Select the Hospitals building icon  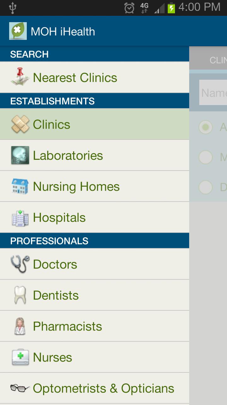[20, 217]
